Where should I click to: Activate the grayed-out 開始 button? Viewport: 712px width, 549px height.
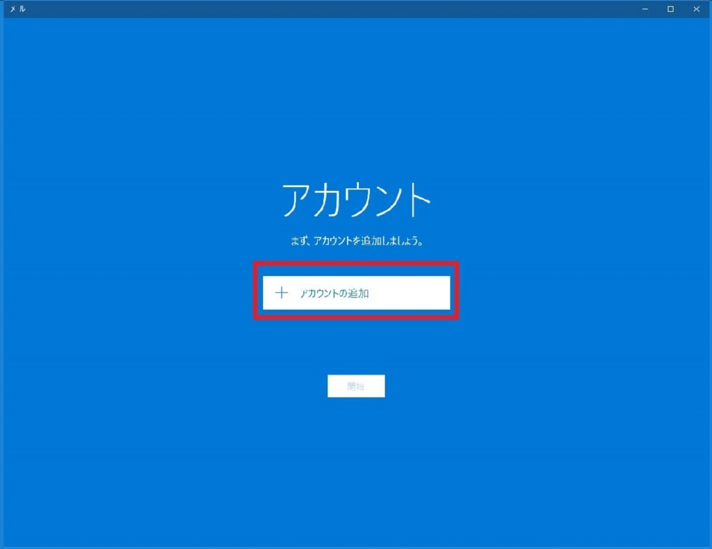tap(356, 386)
